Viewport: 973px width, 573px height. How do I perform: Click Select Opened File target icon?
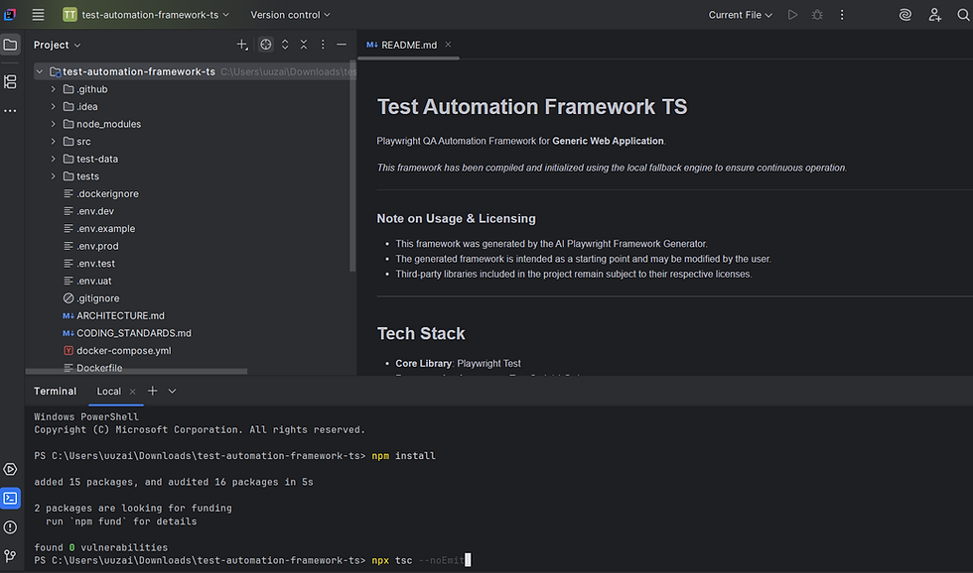pyautogui.click(x=266, y=45)
